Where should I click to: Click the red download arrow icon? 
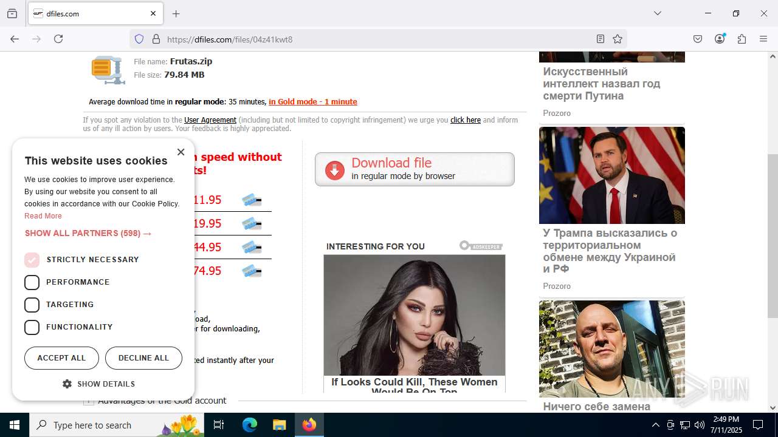point(334,170)
